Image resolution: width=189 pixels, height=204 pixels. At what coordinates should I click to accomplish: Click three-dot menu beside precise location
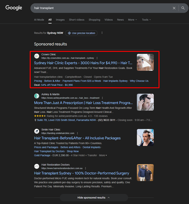[102, 33]
